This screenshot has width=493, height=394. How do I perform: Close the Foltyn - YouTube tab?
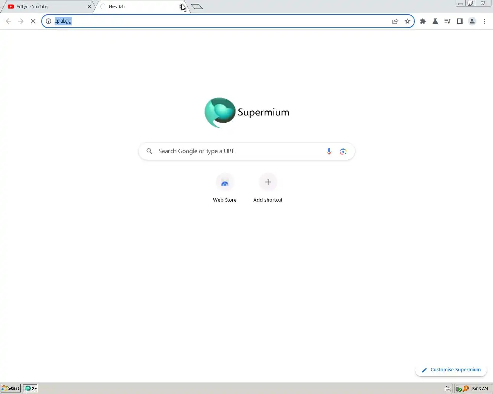[89, 7]
